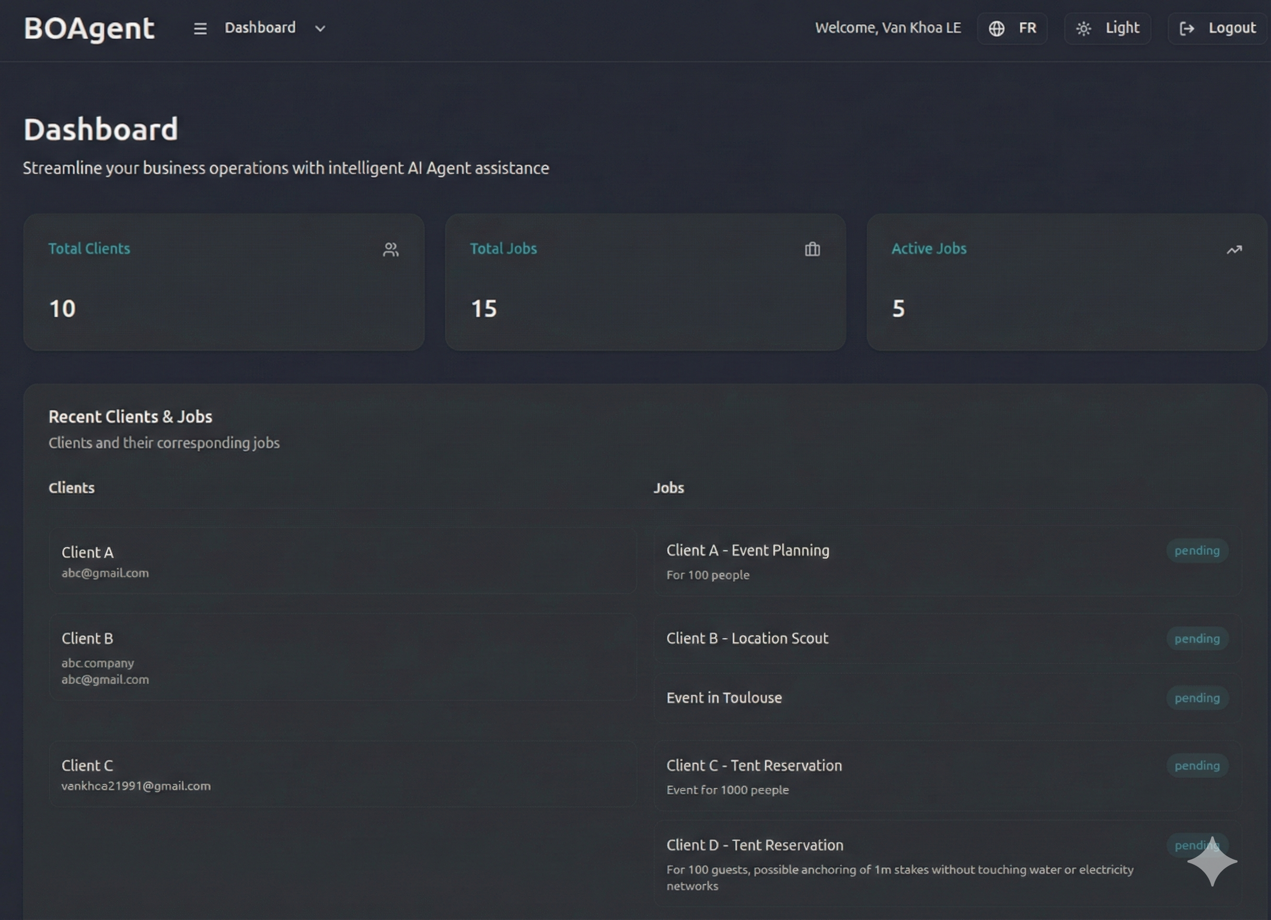Open the sparkle AI assistant icon
This screenshot has height=920, width=1271.
pos(1211,861)
